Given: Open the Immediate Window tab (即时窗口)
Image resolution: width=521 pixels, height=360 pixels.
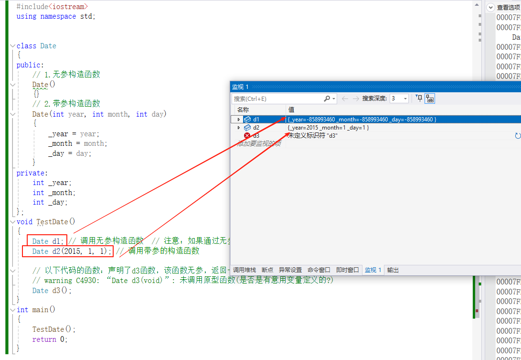Looking at the screenshot, I should click(348, 270).
